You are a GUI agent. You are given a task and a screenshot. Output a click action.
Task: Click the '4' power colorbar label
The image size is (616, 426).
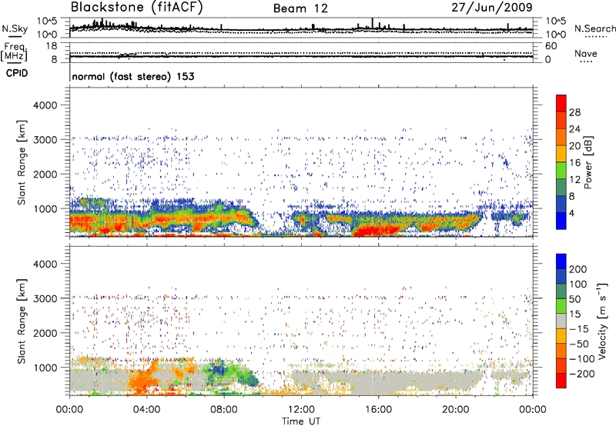571,213
